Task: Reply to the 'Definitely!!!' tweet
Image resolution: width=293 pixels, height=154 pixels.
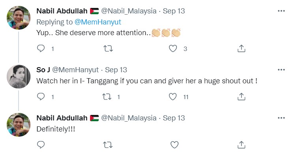Action: 41,145
